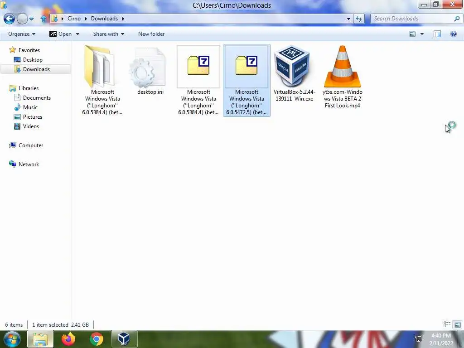Click the '1 item selected 2.41 GB' status
This screenshot has width=464, height=348.
coord(60,324)
